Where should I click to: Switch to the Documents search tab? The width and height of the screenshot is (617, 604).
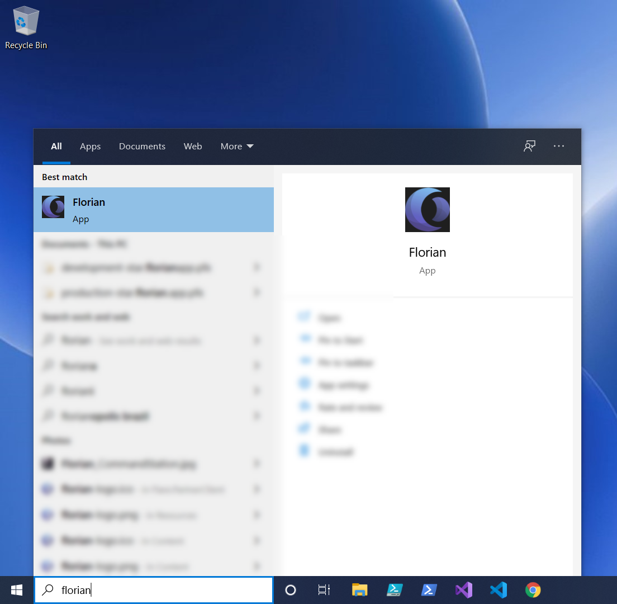142,146
